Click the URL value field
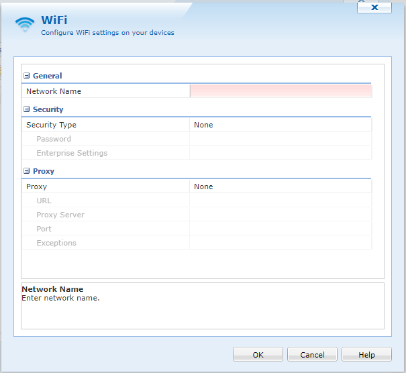 pyautogui.click(x=281, y=201)
